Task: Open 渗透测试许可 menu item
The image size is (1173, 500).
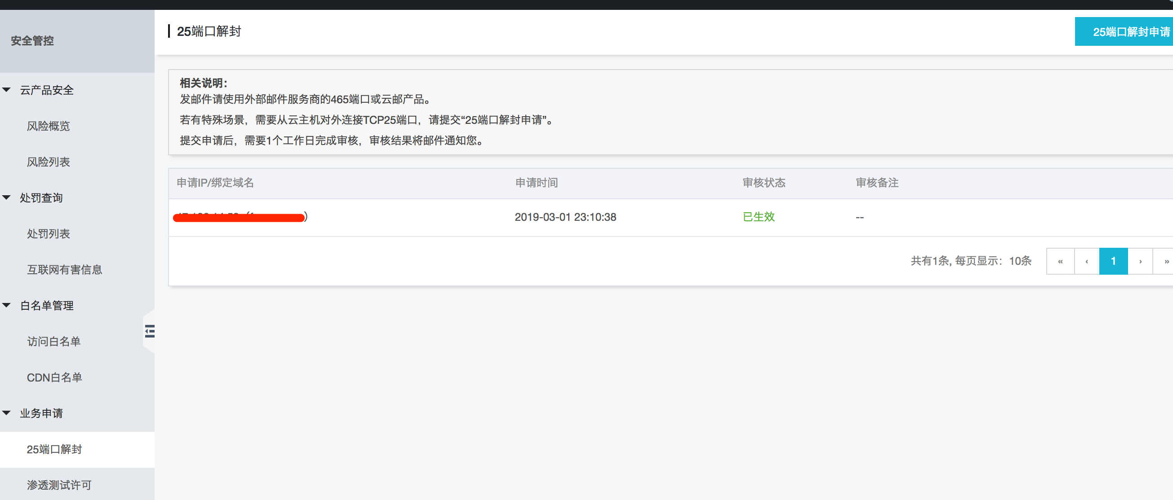Action: [x=59, y=485]
